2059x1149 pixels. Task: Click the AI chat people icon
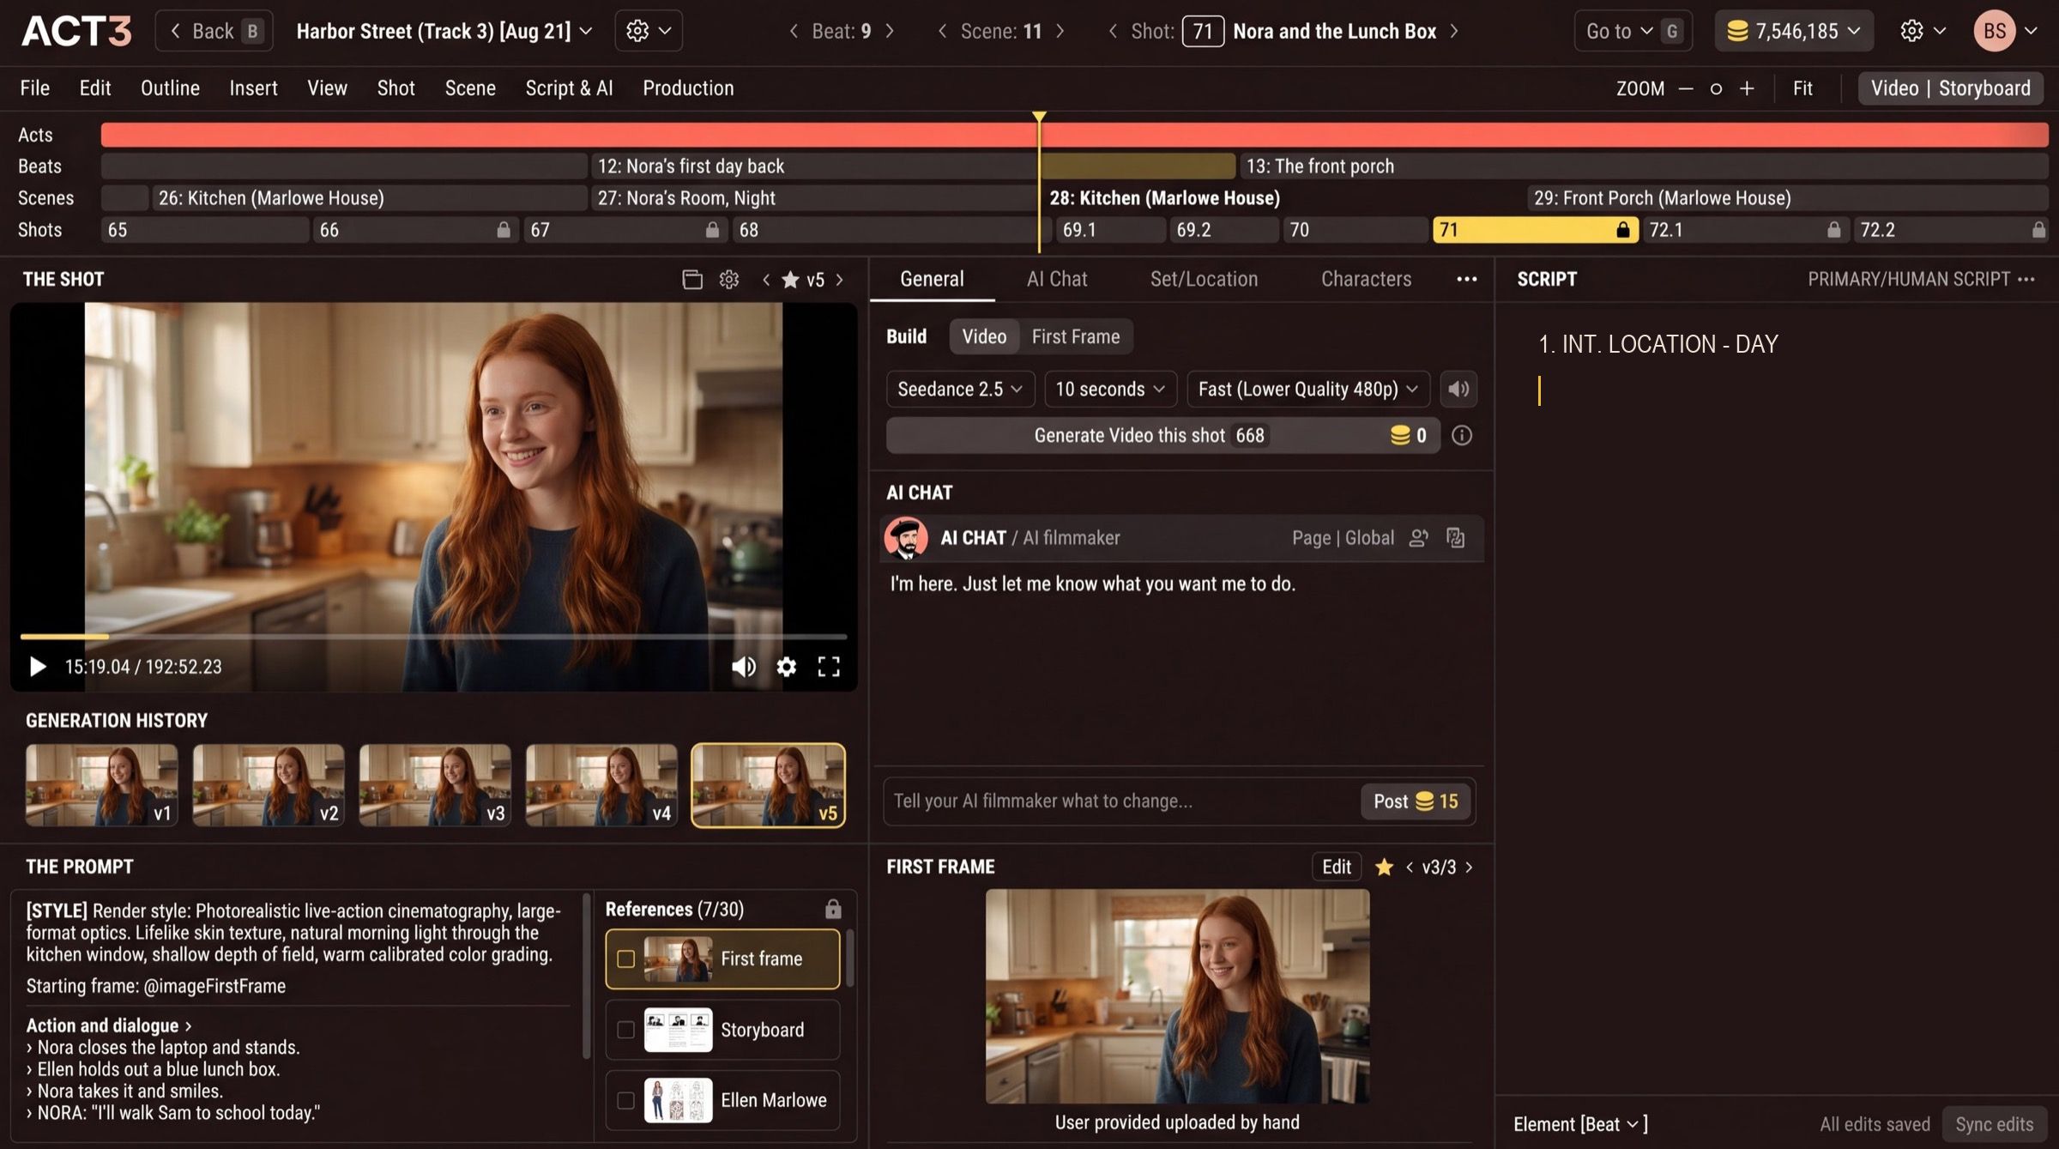(1418, 538)
